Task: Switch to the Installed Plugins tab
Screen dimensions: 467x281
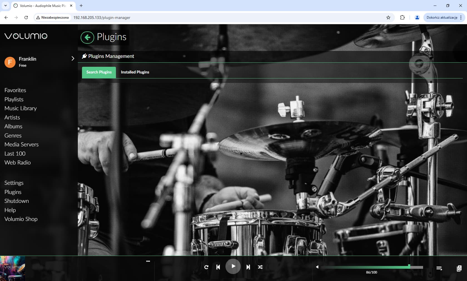Action: 135,72
